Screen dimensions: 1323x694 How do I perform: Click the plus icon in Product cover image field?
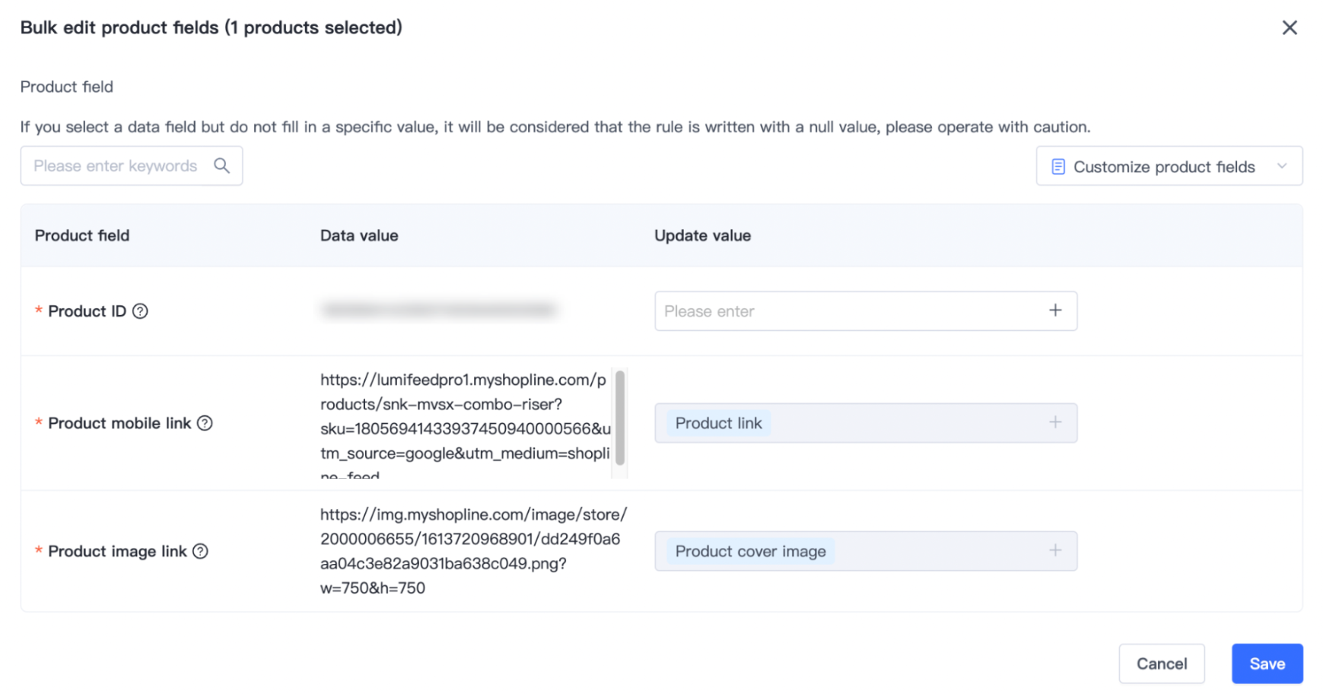tap(1055, 550)
